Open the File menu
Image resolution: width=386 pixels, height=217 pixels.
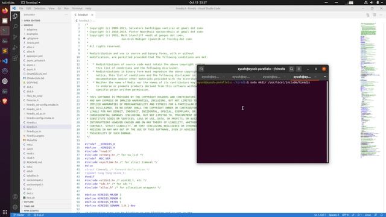[21, 8]
